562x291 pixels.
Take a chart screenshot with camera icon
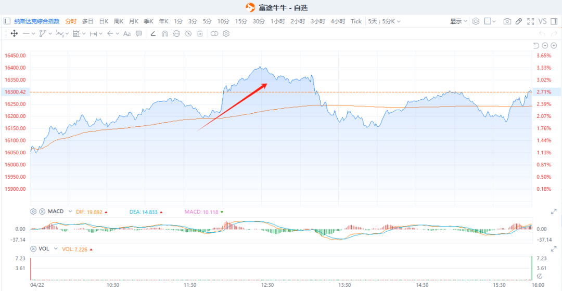[507, 21]
